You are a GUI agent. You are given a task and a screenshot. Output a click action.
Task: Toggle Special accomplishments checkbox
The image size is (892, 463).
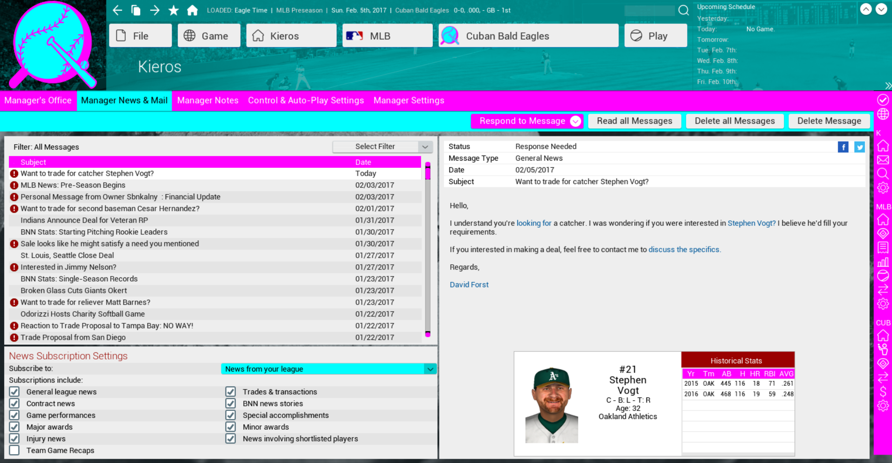tap(231, 415)
